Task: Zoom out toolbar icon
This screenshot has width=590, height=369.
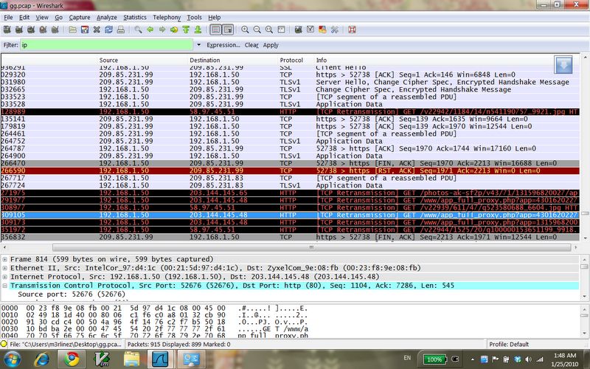Action: [257, 30]
